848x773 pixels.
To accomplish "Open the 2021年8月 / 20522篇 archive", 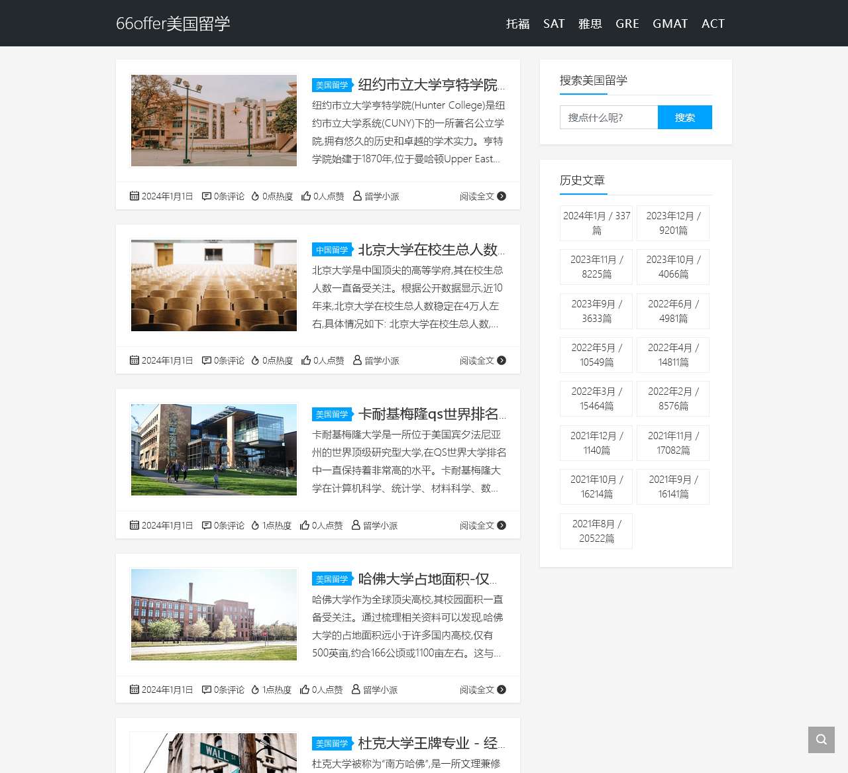I will click(x=596, y=531).
